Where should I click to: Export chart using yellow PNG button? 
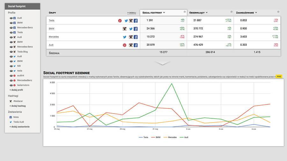pyautogui.click(x=279, y=76)
